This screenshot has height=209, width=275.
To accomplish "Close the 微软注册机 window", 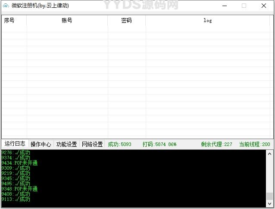I will click(264, 6).
